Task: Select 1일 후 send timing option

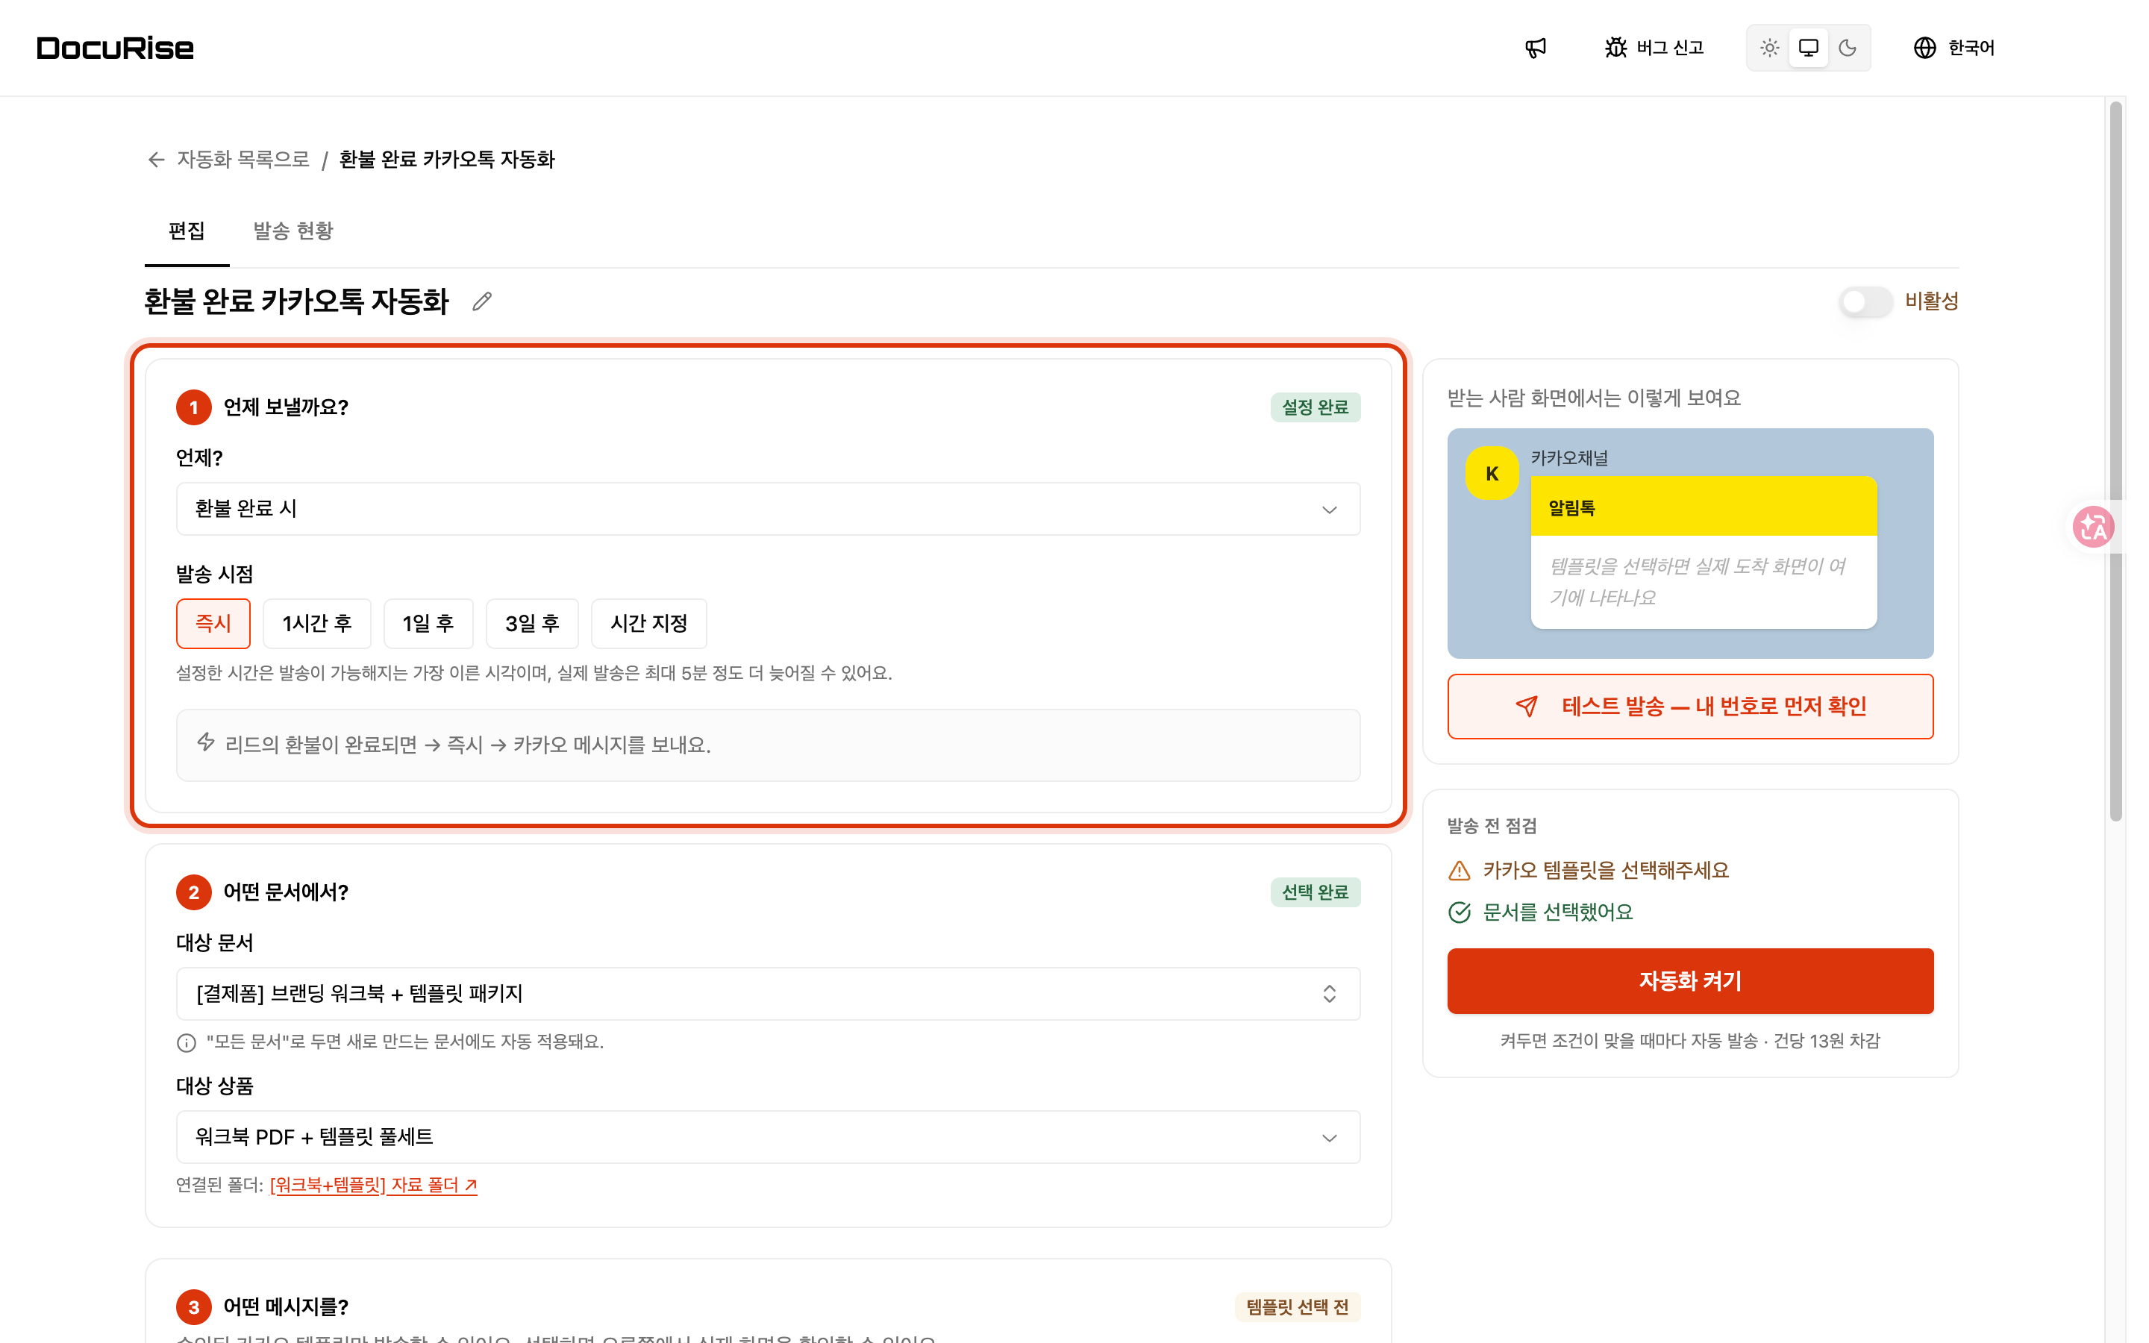Action: coord(428,624)
